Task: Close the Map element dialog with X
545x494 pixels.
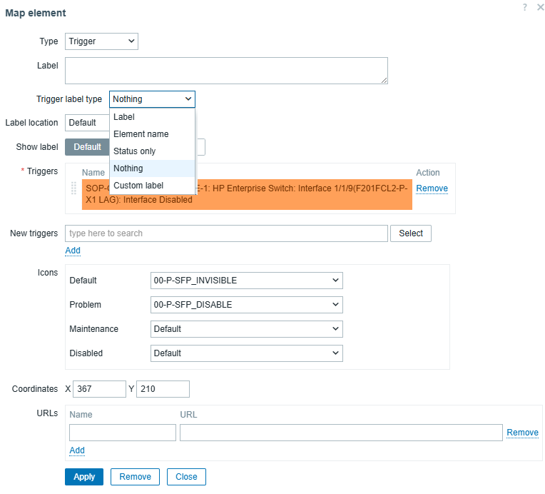Action: [540, 7]
